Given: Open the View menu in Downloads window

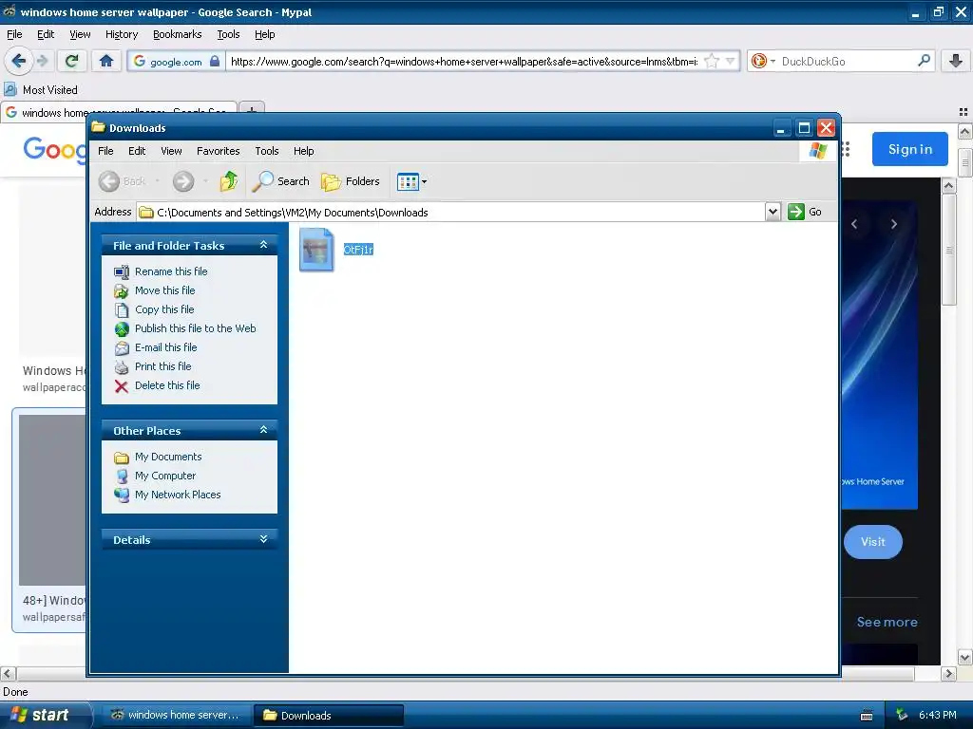Looking at the screenshot, I should 171,151.
